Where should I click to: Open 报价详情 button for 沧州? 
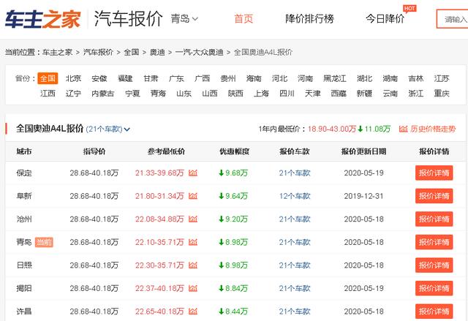coord(434,219)
